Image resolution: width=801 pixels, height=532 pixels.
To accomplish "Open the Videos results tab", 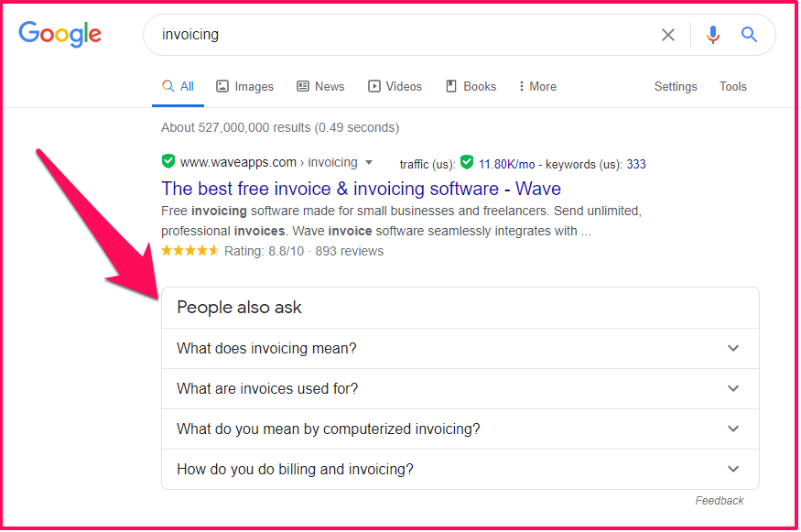I will (x=395, y=86).
